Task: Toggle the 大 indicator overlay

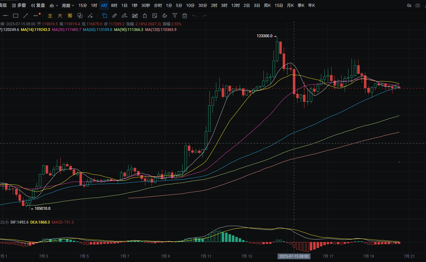Action: click(60, 16)
